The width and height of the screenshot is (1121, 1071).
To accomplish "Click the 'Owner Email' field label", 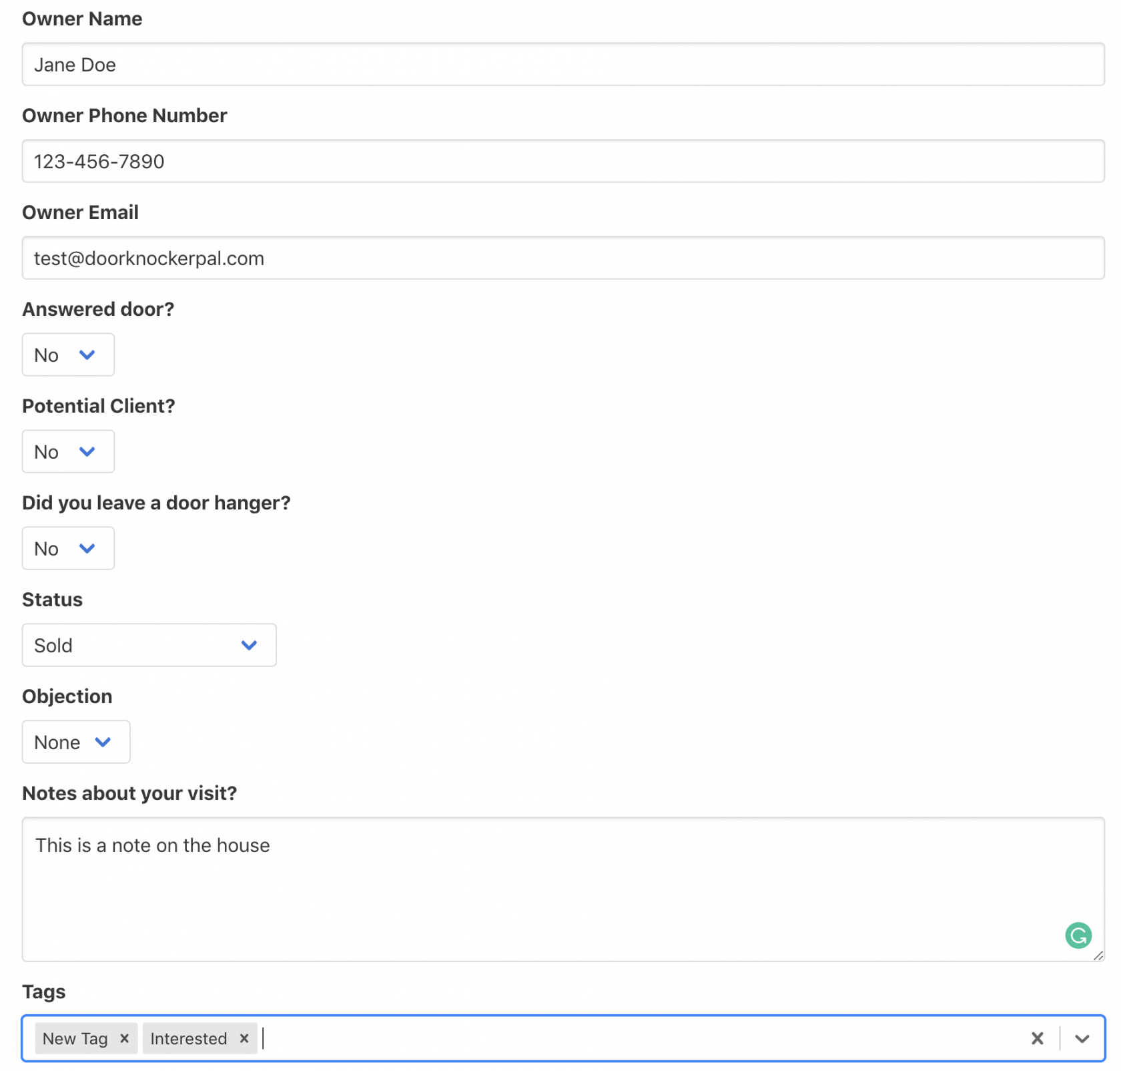I will 80,212.
